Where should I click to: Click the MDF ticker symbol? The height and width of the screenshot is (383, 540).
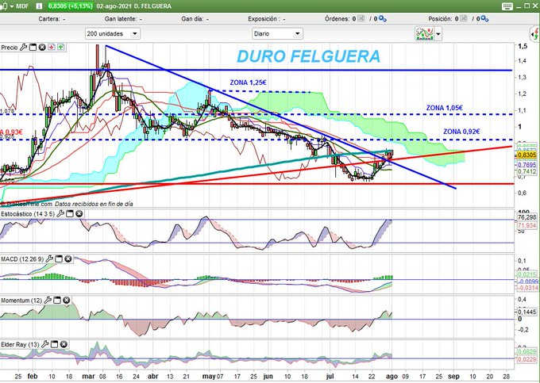coord(22,6)
